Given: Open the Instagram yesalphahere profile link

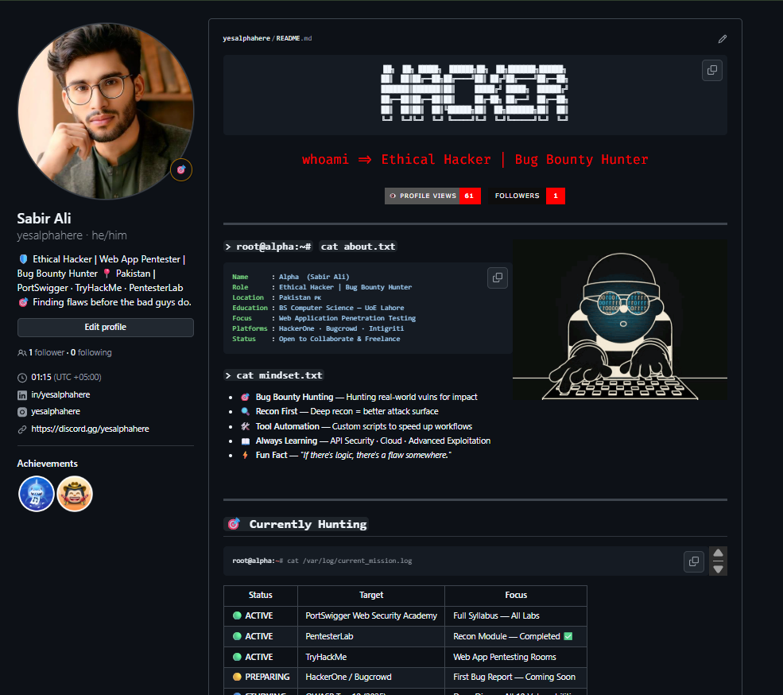Looking at the screenshot, I should 56,411.
